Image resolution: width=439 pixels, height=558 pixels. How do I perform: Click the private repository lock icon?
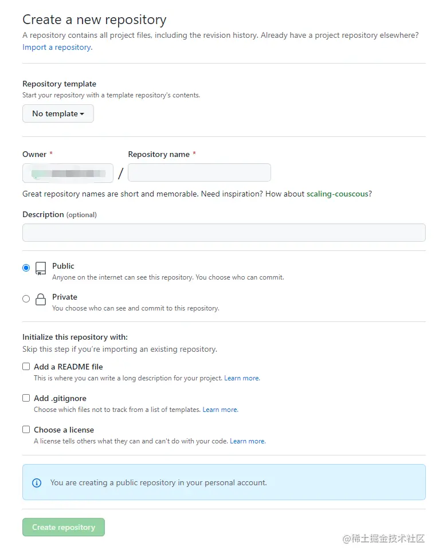tap(41, 299)
